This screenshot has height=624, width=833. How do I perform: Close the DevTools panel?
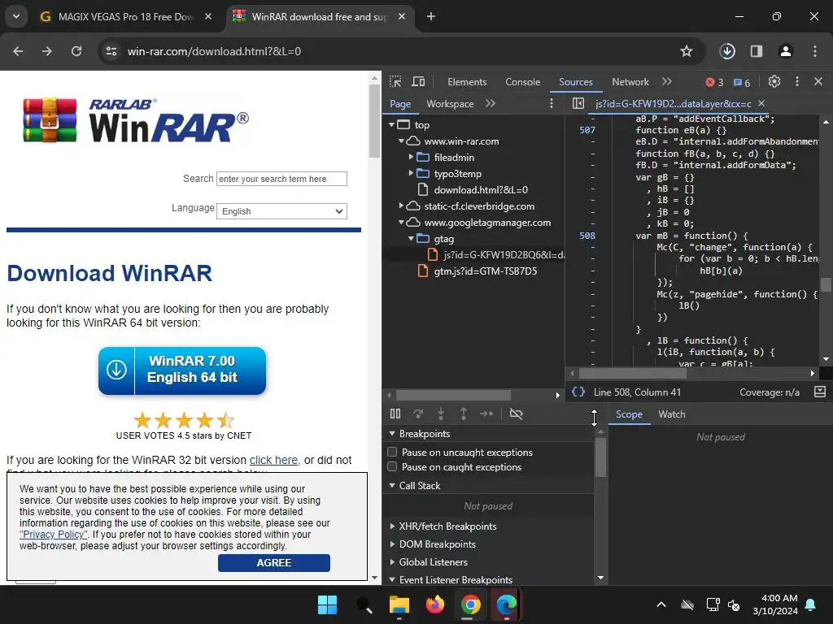pos(818,82)
